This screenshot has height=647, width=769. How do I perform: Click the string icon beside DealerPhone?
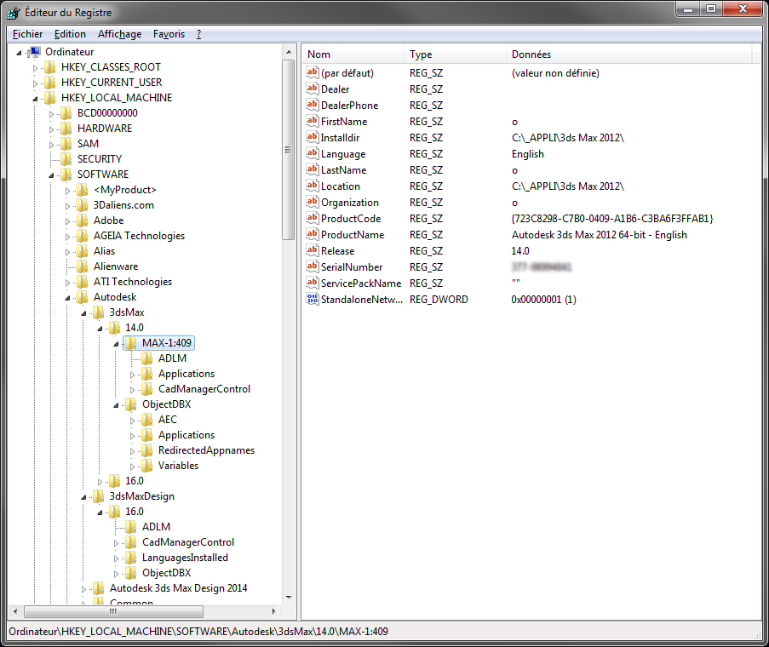click(313, 105)
